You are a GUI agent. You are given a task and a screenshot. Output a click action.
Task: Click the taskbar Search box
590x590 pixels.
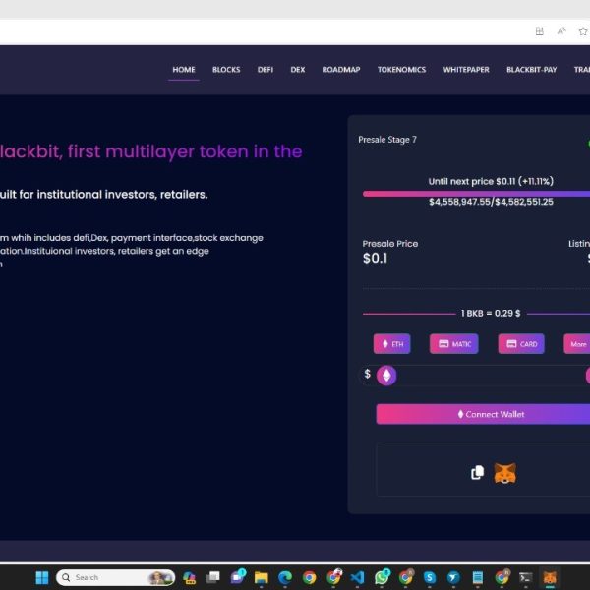point(115,577)
